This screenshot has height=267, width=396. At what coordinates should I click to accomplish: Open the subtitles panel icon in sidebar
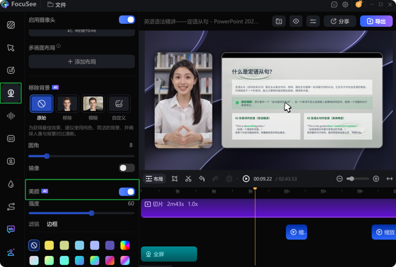coord(11,138)
